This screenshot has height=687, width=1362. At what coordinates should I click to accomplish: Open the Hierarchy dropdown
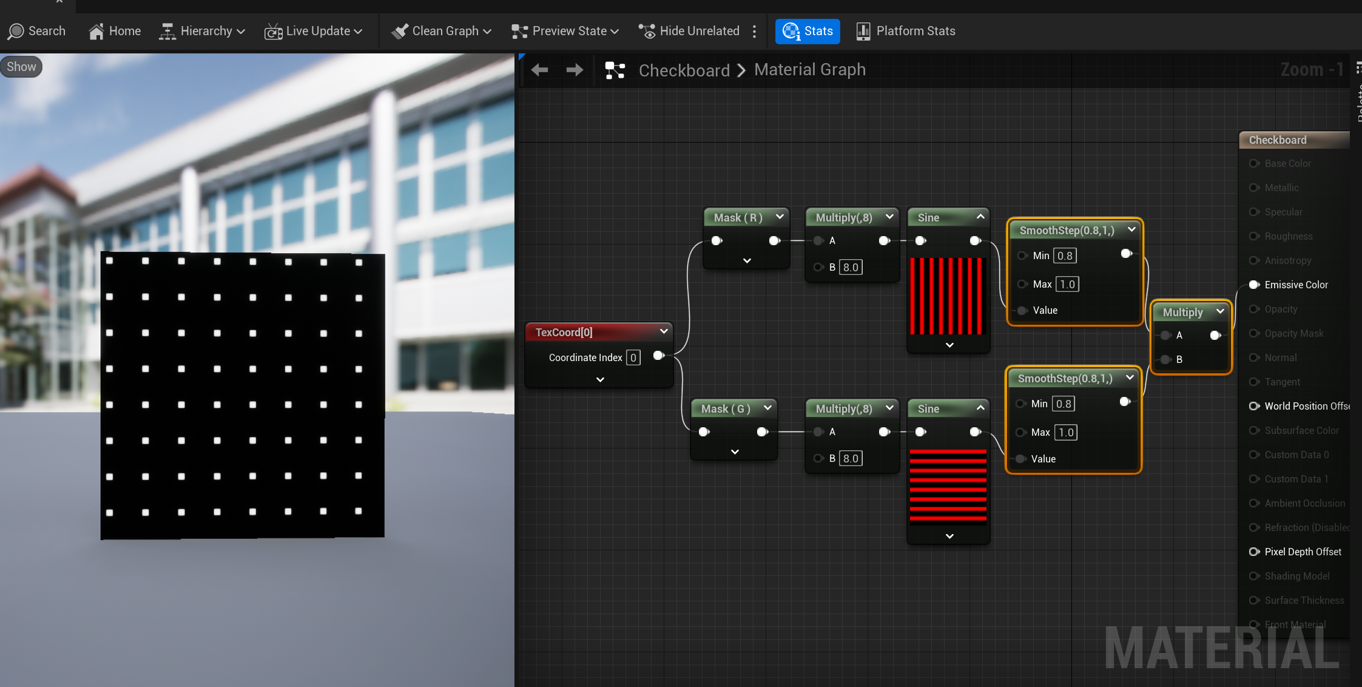point(201,31)
